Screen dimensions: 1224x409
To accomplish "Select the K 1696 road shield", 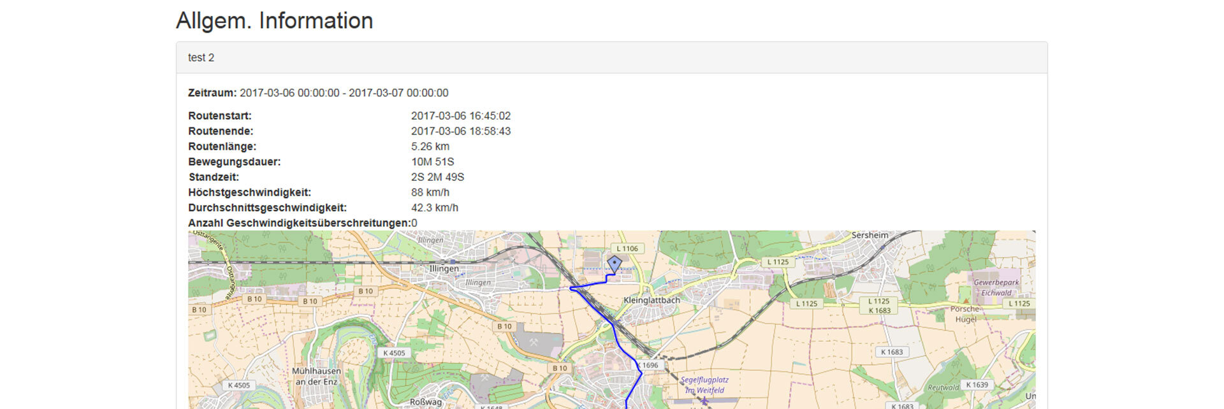I will pos(648,365).
